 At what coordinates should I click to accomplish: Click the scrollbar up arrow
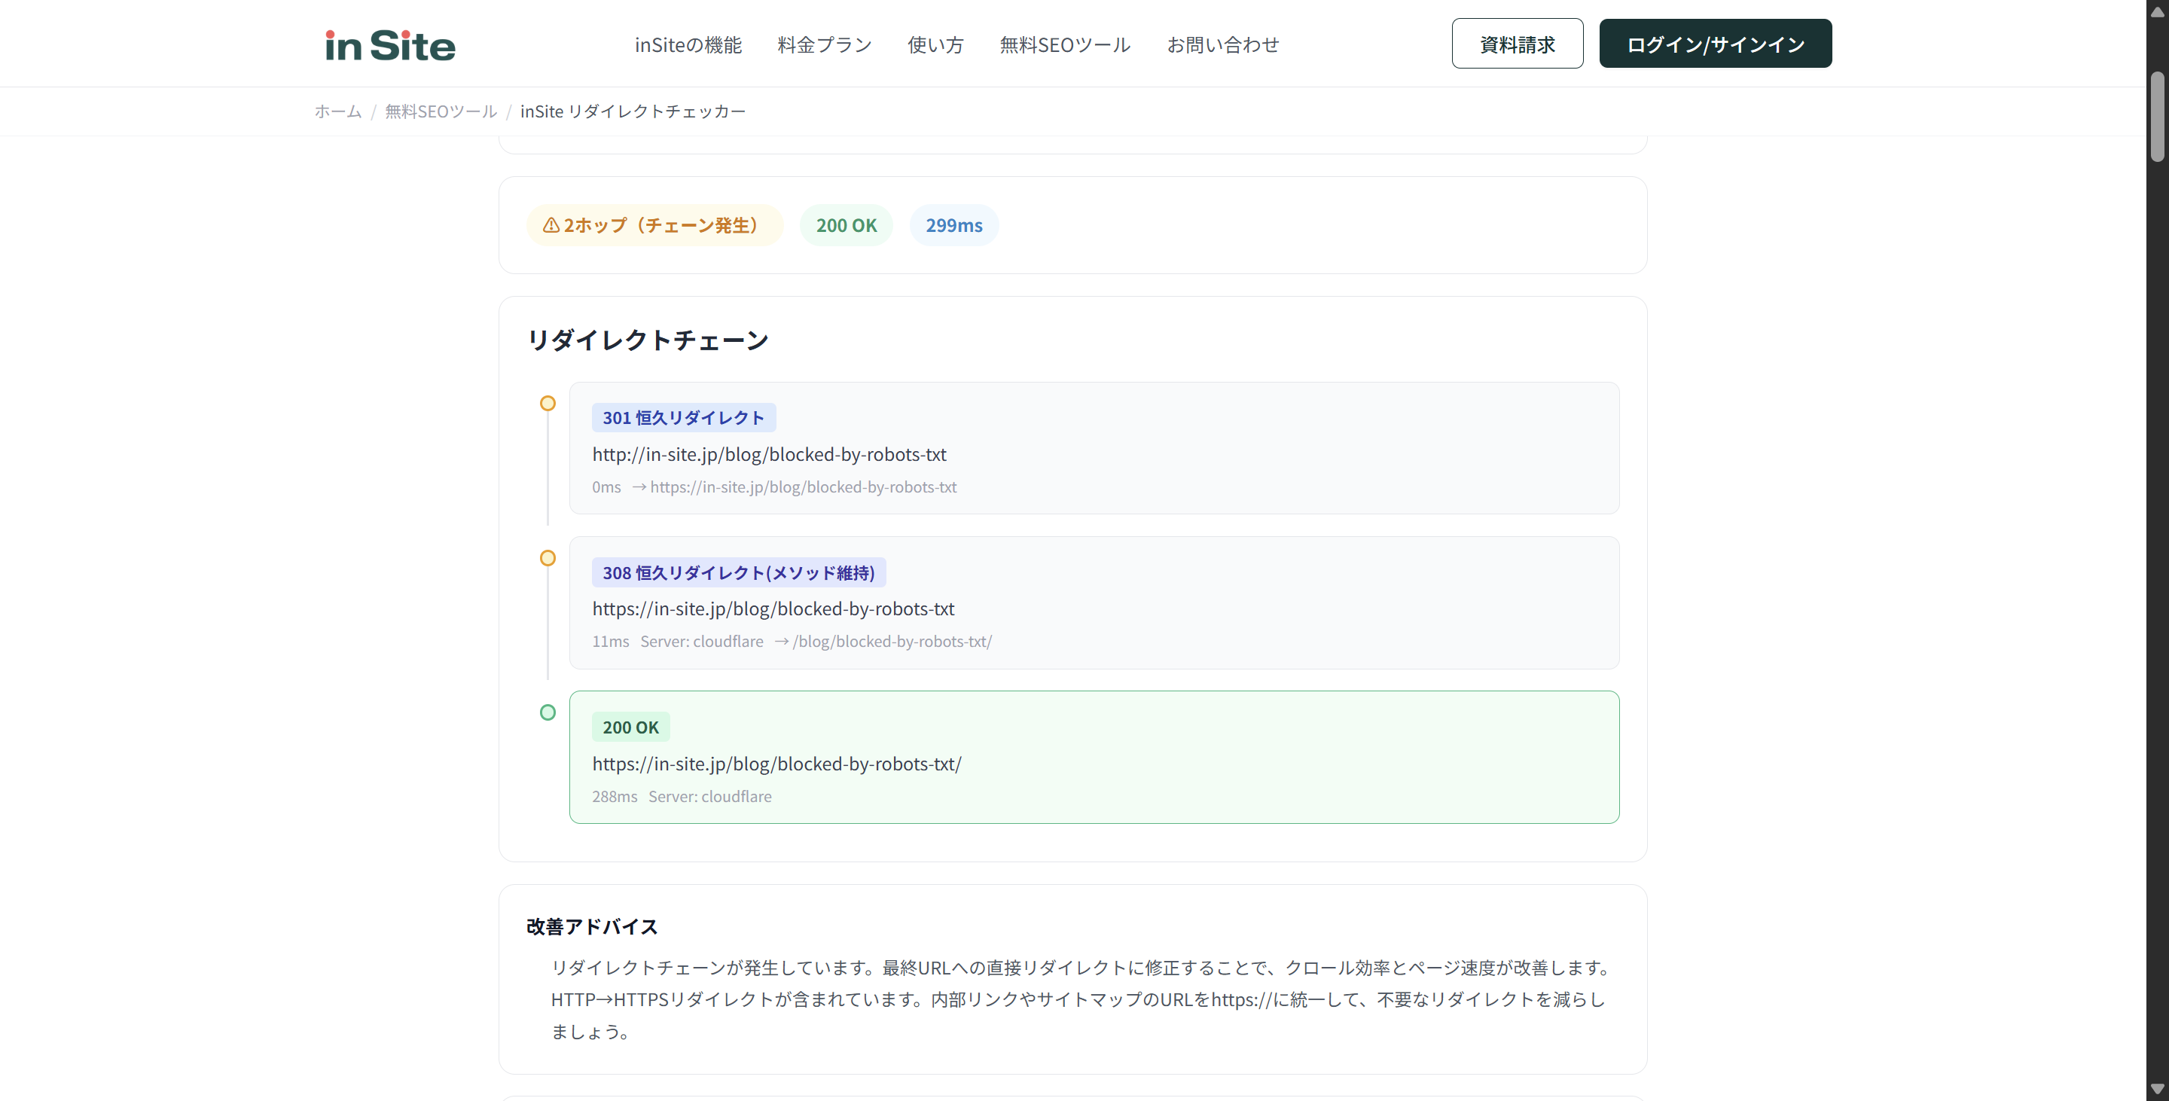click(2158, 11)
